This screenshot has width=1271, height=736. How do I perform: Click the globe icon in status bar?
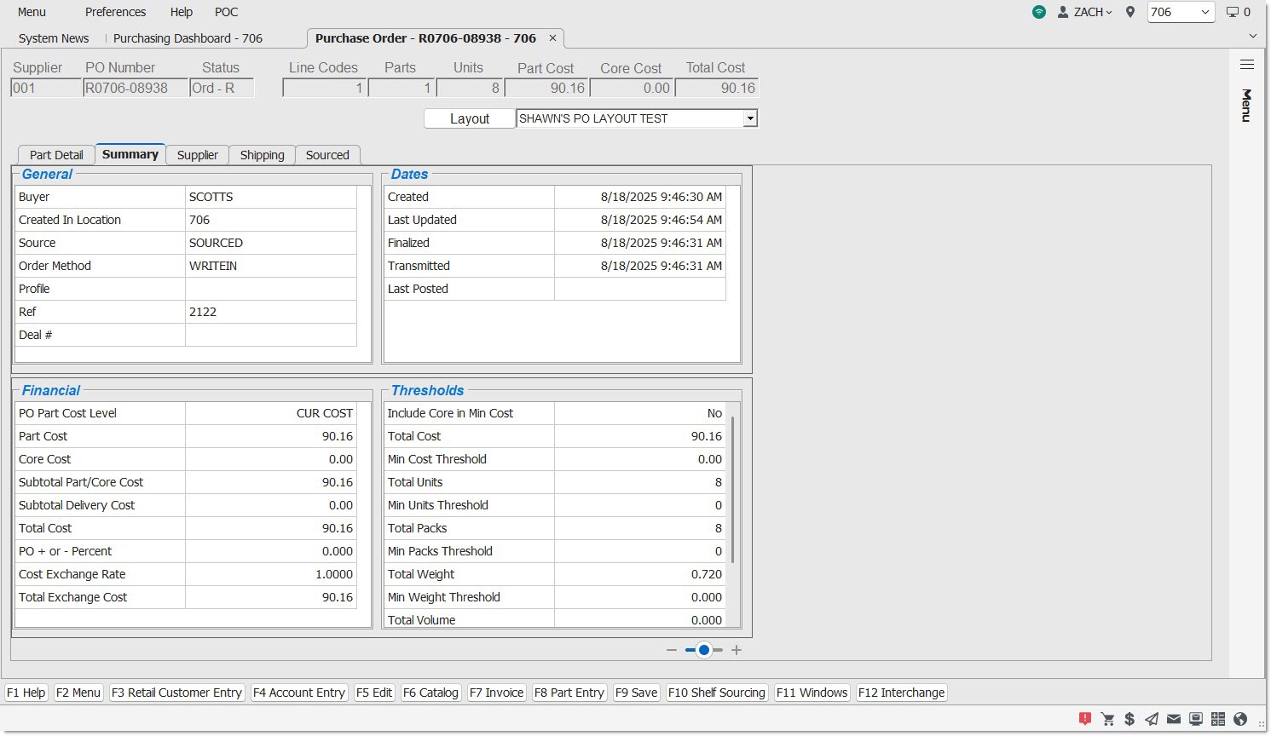[x=1240, y=719]
